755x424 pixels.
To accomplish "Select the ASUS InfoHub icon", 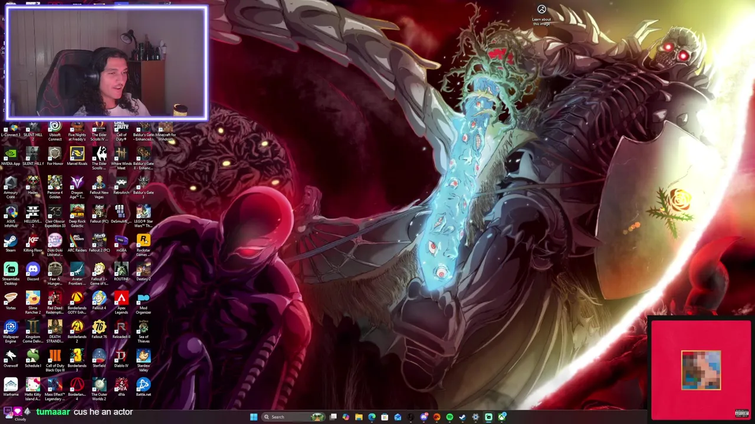I will point(11,216).
